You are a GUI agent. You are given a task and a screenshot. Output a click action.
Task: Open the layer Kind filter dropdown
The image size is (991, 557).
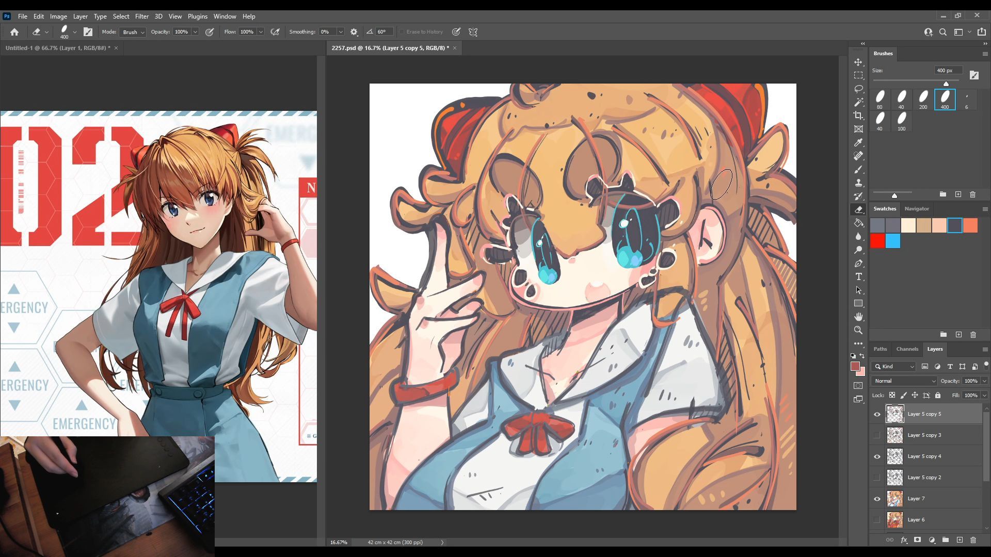point(894,366)
